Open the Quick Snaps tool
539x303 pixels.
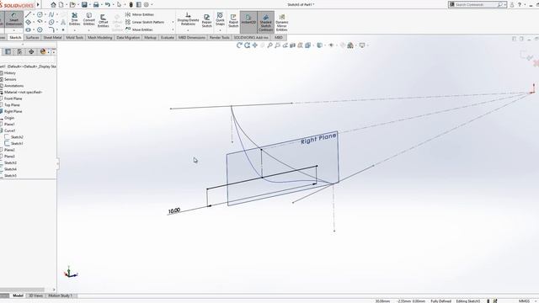click(x=220, y=19)
